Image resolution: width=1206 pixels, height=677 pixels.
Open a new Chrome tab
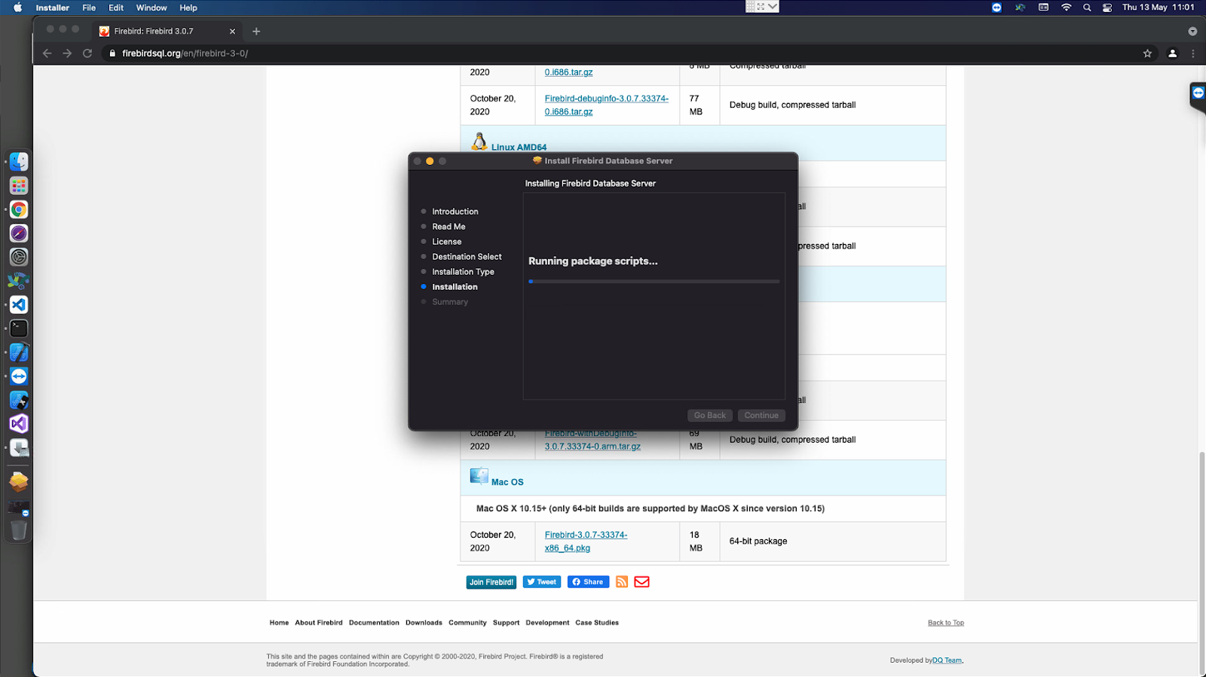coord(256,32)
